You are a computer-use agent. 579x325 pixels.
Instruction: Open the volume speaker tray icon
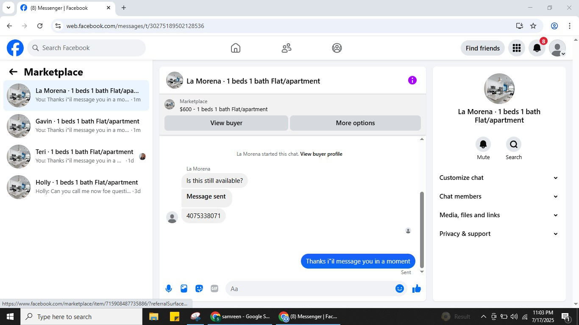tap(514, 317)
